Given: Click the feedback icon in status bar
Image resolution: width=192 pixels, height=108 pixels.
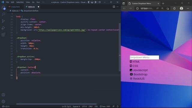Looking at the screenshot, I should [113, 106].
